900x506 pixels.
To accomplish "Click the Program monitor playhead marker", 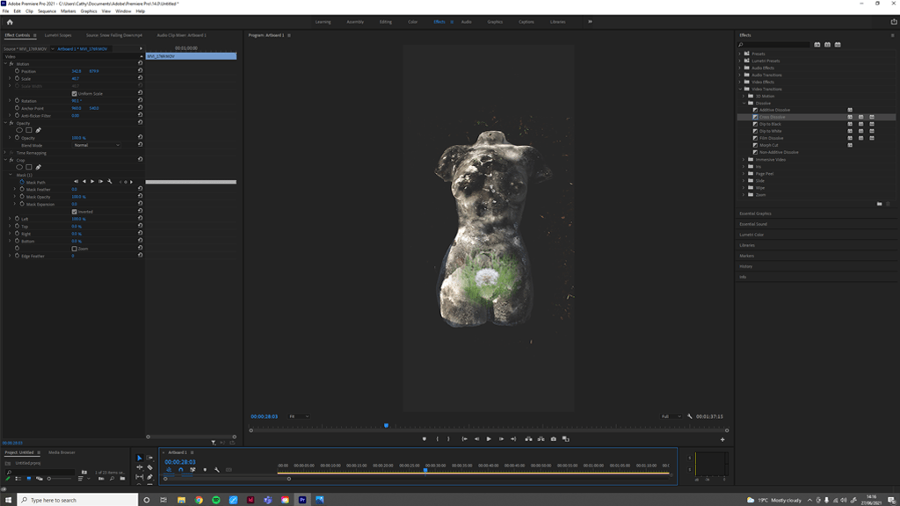I will (x=386, y=426).
